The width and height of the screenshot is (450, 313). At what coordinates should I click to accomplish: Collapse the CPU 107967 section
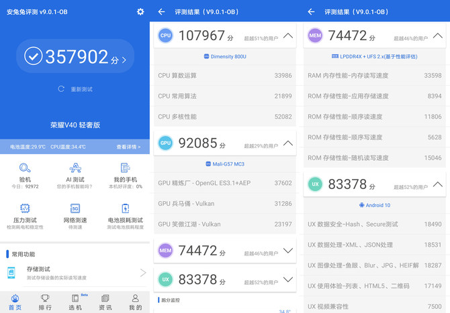click(x=288, y=36)
